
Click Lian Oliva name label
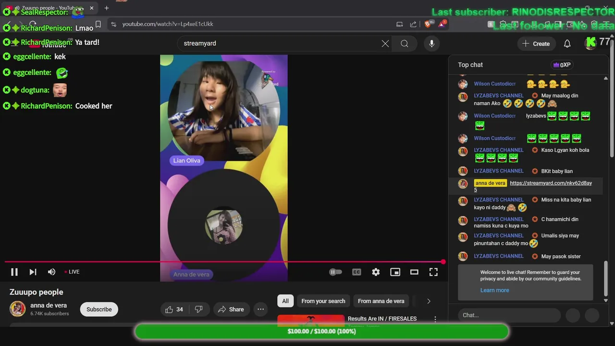click(x=186, y=161)
